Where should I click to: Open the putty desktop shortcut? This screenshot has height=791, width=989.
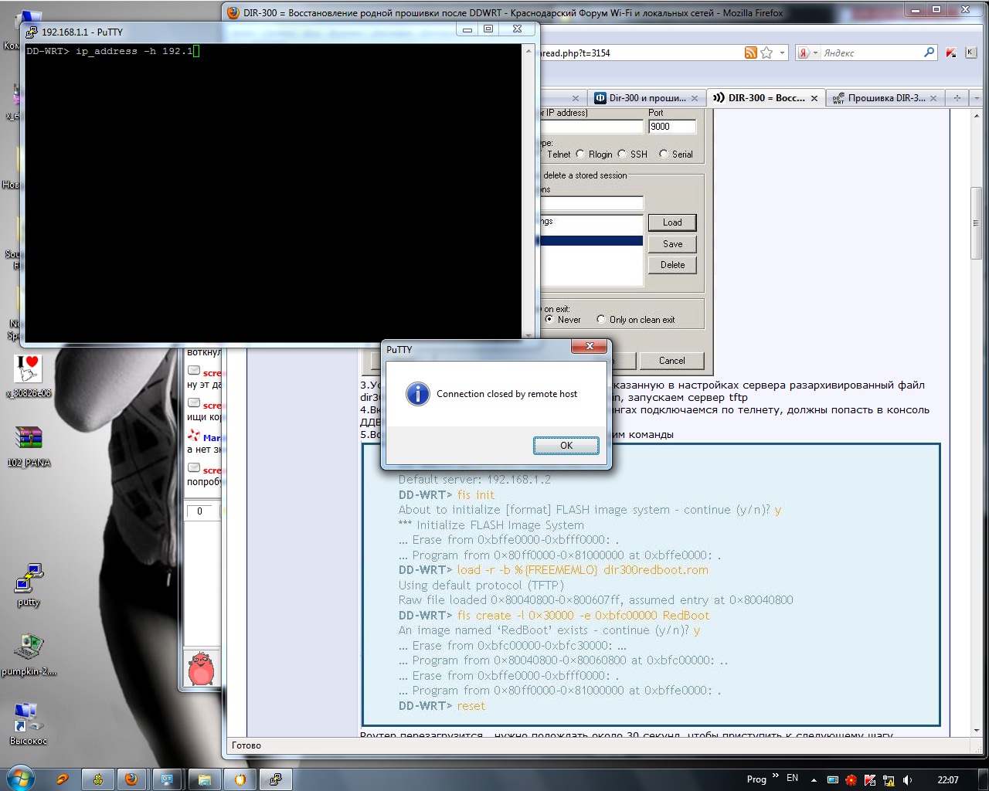(x=29, y=584)
